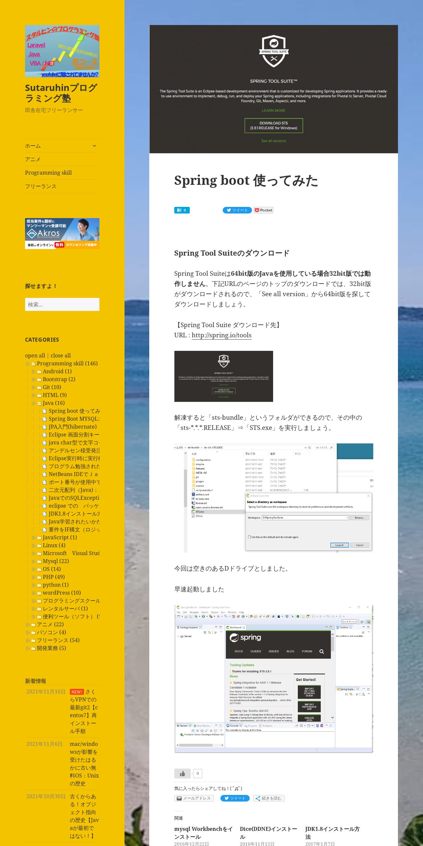This screenshot has width=423, height=846.
Task: Expand the パソコン category node
Action: point(28,633)
